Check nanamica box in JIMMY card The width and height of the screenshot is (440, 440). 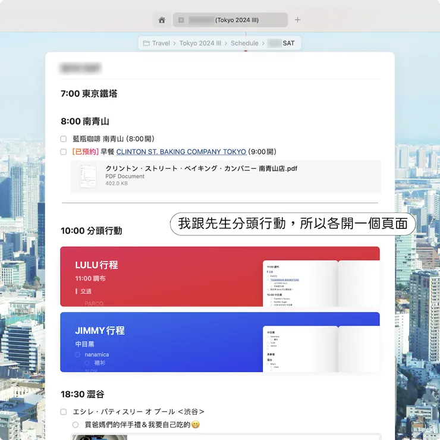click(x=78, y=355)
